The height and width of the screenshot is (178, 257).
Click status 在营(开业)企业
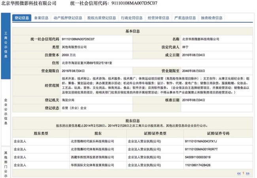pyautogui.click(x=74, y=108)
